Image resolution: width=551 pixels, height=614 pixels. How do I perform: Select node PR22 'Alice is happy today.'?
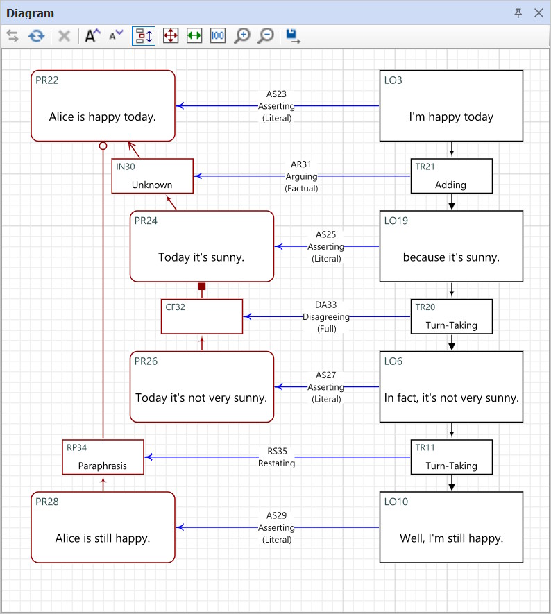pos(103,105)
